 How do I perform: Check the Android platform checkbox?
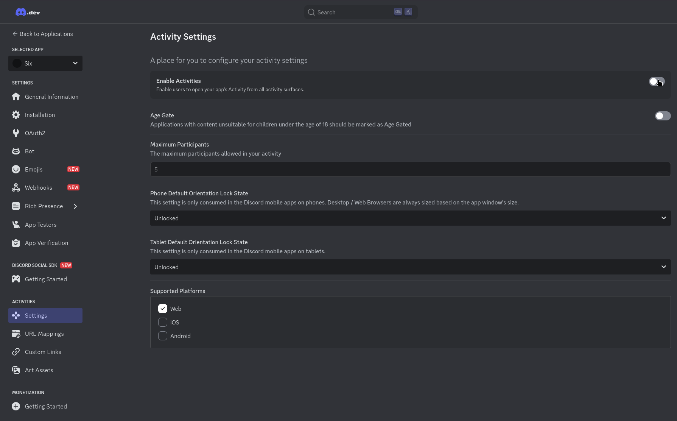coord(163,336)
